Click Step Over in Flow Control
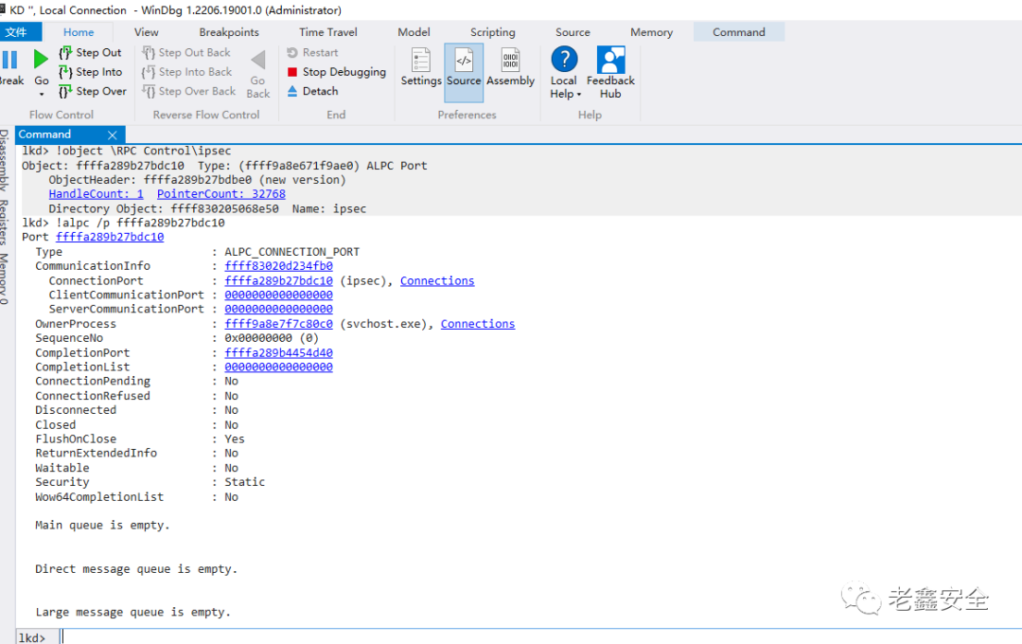 click(93, 91)
